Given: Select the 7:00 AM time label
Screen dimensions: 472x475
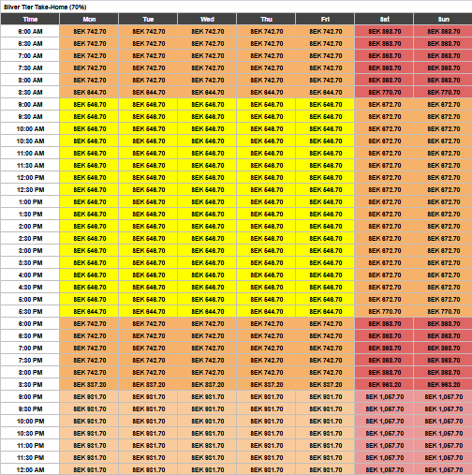Looking at the screenshot, I should point(30,56).
